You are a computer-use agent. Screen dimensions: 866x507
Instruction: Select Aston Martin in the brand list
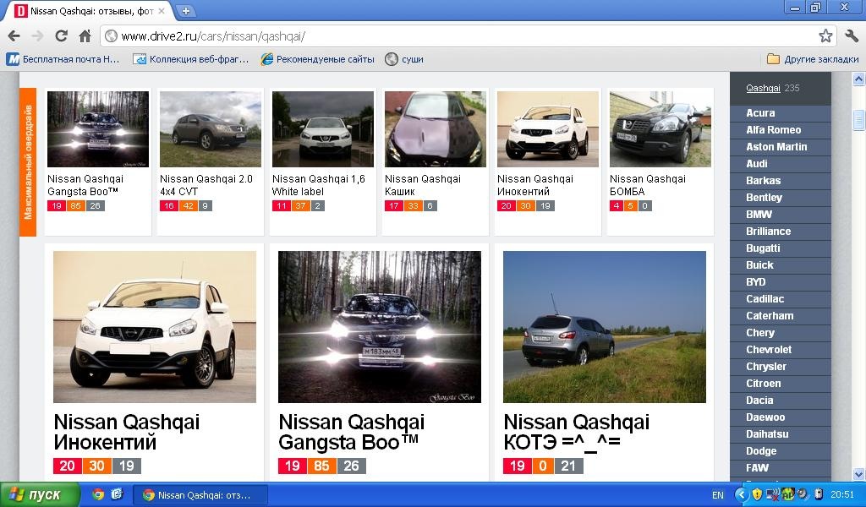(781, 147)
